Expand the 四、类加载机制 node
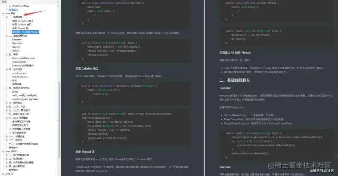This screenshot has height=176, width=338. click(x=7, y=166)
